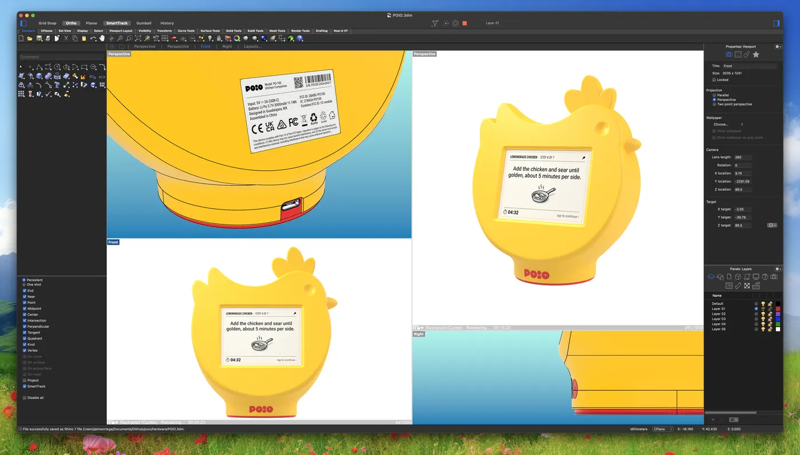Toggle the Midpoint osnap checkbox
The width and height of the screenshot is (800, 455).
(25, 308)
